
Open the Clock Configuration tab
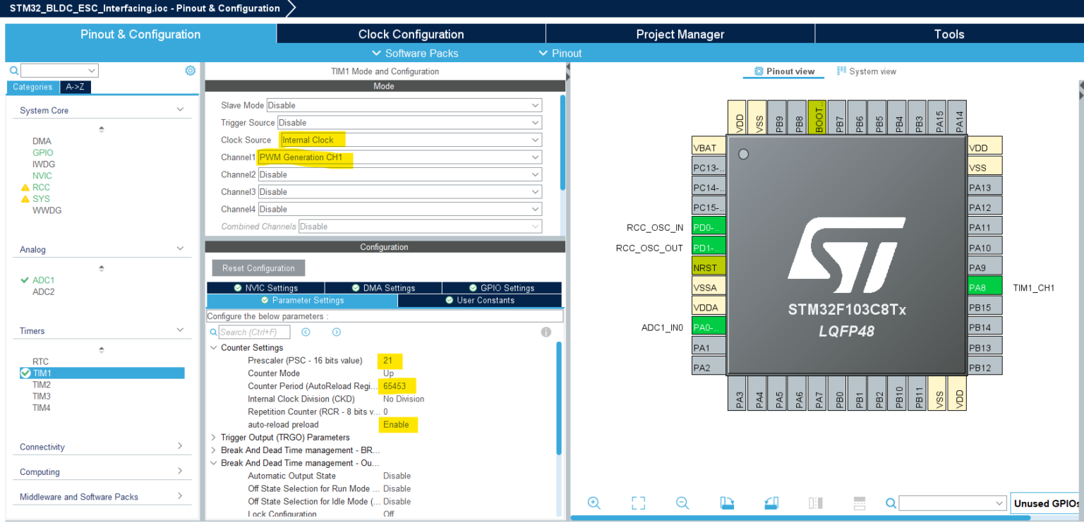[411, 34]
